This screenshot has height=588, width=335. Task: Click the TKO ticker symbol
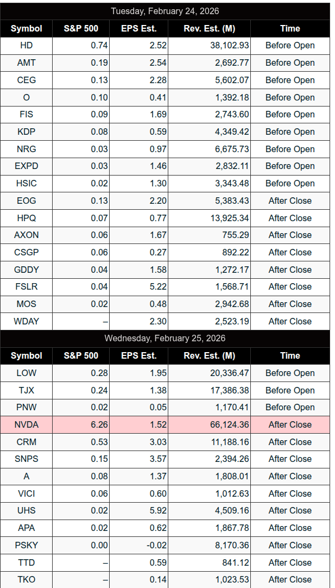tap(26, 580)
